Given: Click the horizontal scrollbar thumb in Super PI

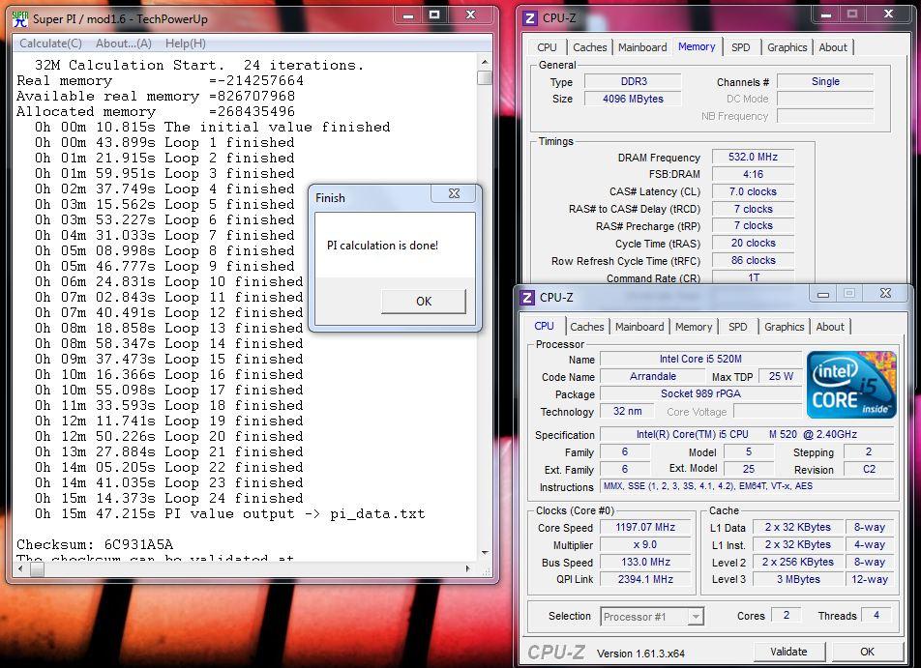Looking at the screenshot, I should [37, 568].
